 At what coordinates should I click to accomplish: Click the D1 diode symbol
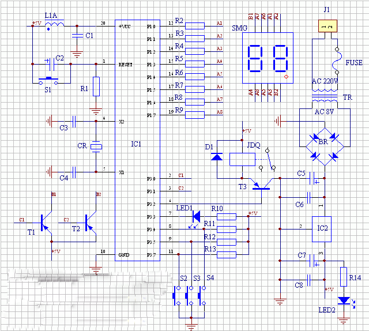coord(217,157)
